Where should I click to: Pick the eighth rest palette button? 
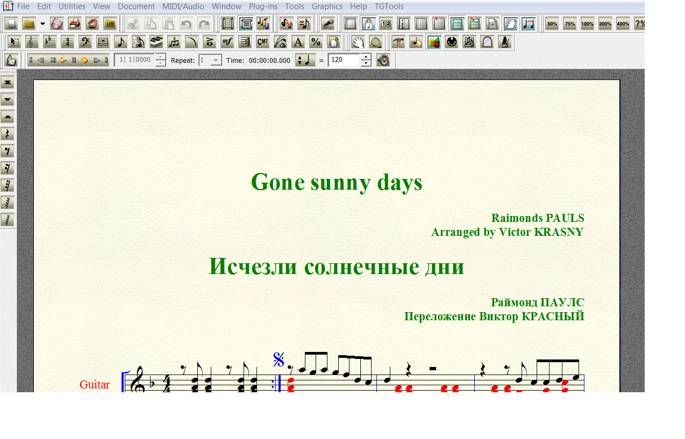tap(8, 151)
